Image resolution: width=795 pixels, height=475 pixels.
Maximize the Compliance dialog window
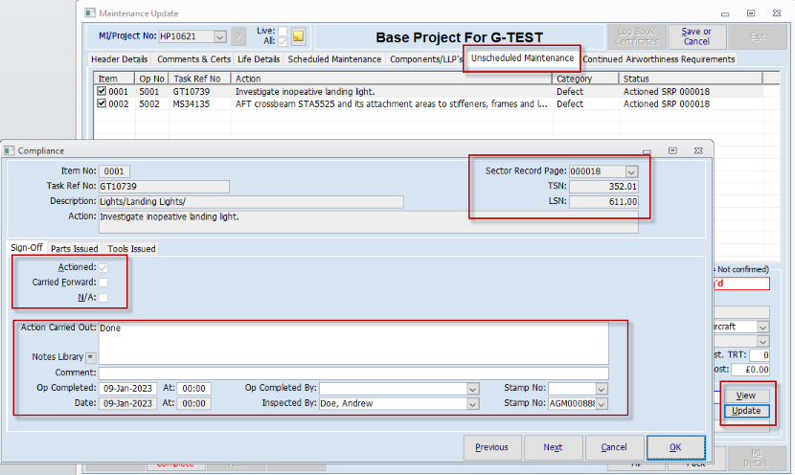coord(673,150)
